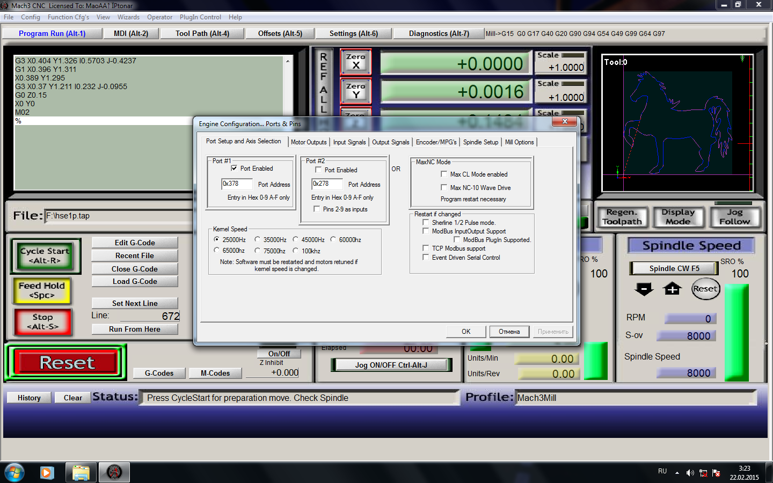Click the Zero X axis button
Image resolution: width=773 pixels, height=483 pixels.
click(x=355, y=62)
